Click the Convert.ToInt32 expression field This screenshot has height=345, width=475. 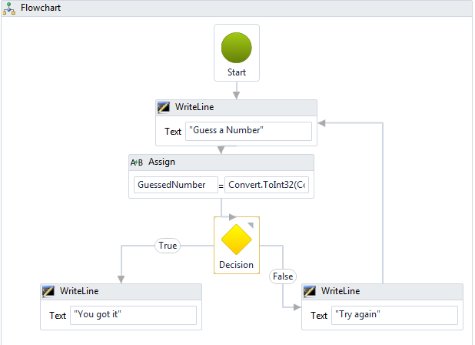pos(267,185)
